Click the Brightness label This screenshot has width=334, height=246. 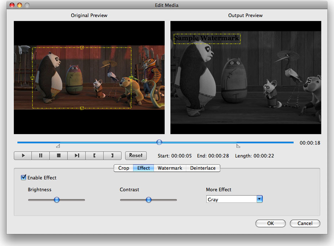39,190
